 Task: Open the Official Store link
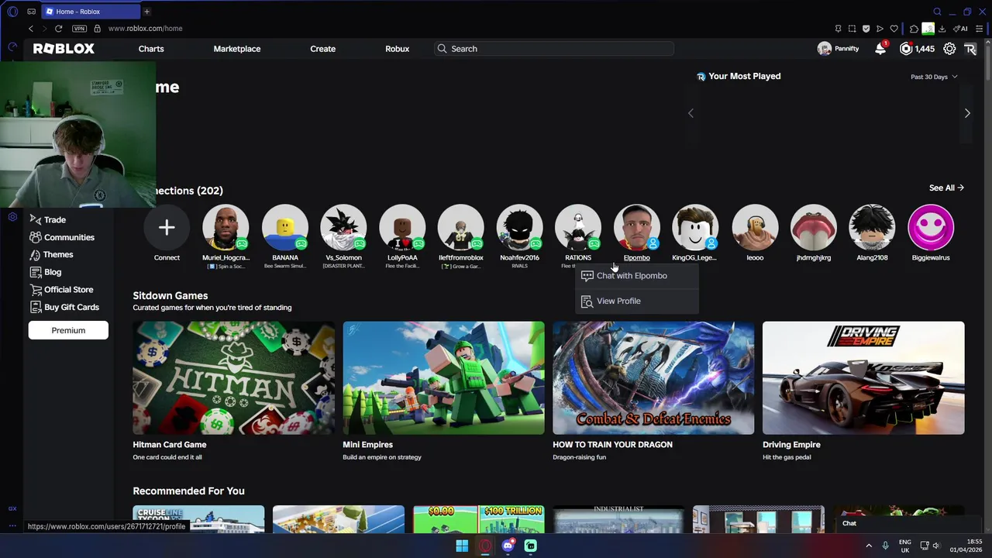point(68,290)
